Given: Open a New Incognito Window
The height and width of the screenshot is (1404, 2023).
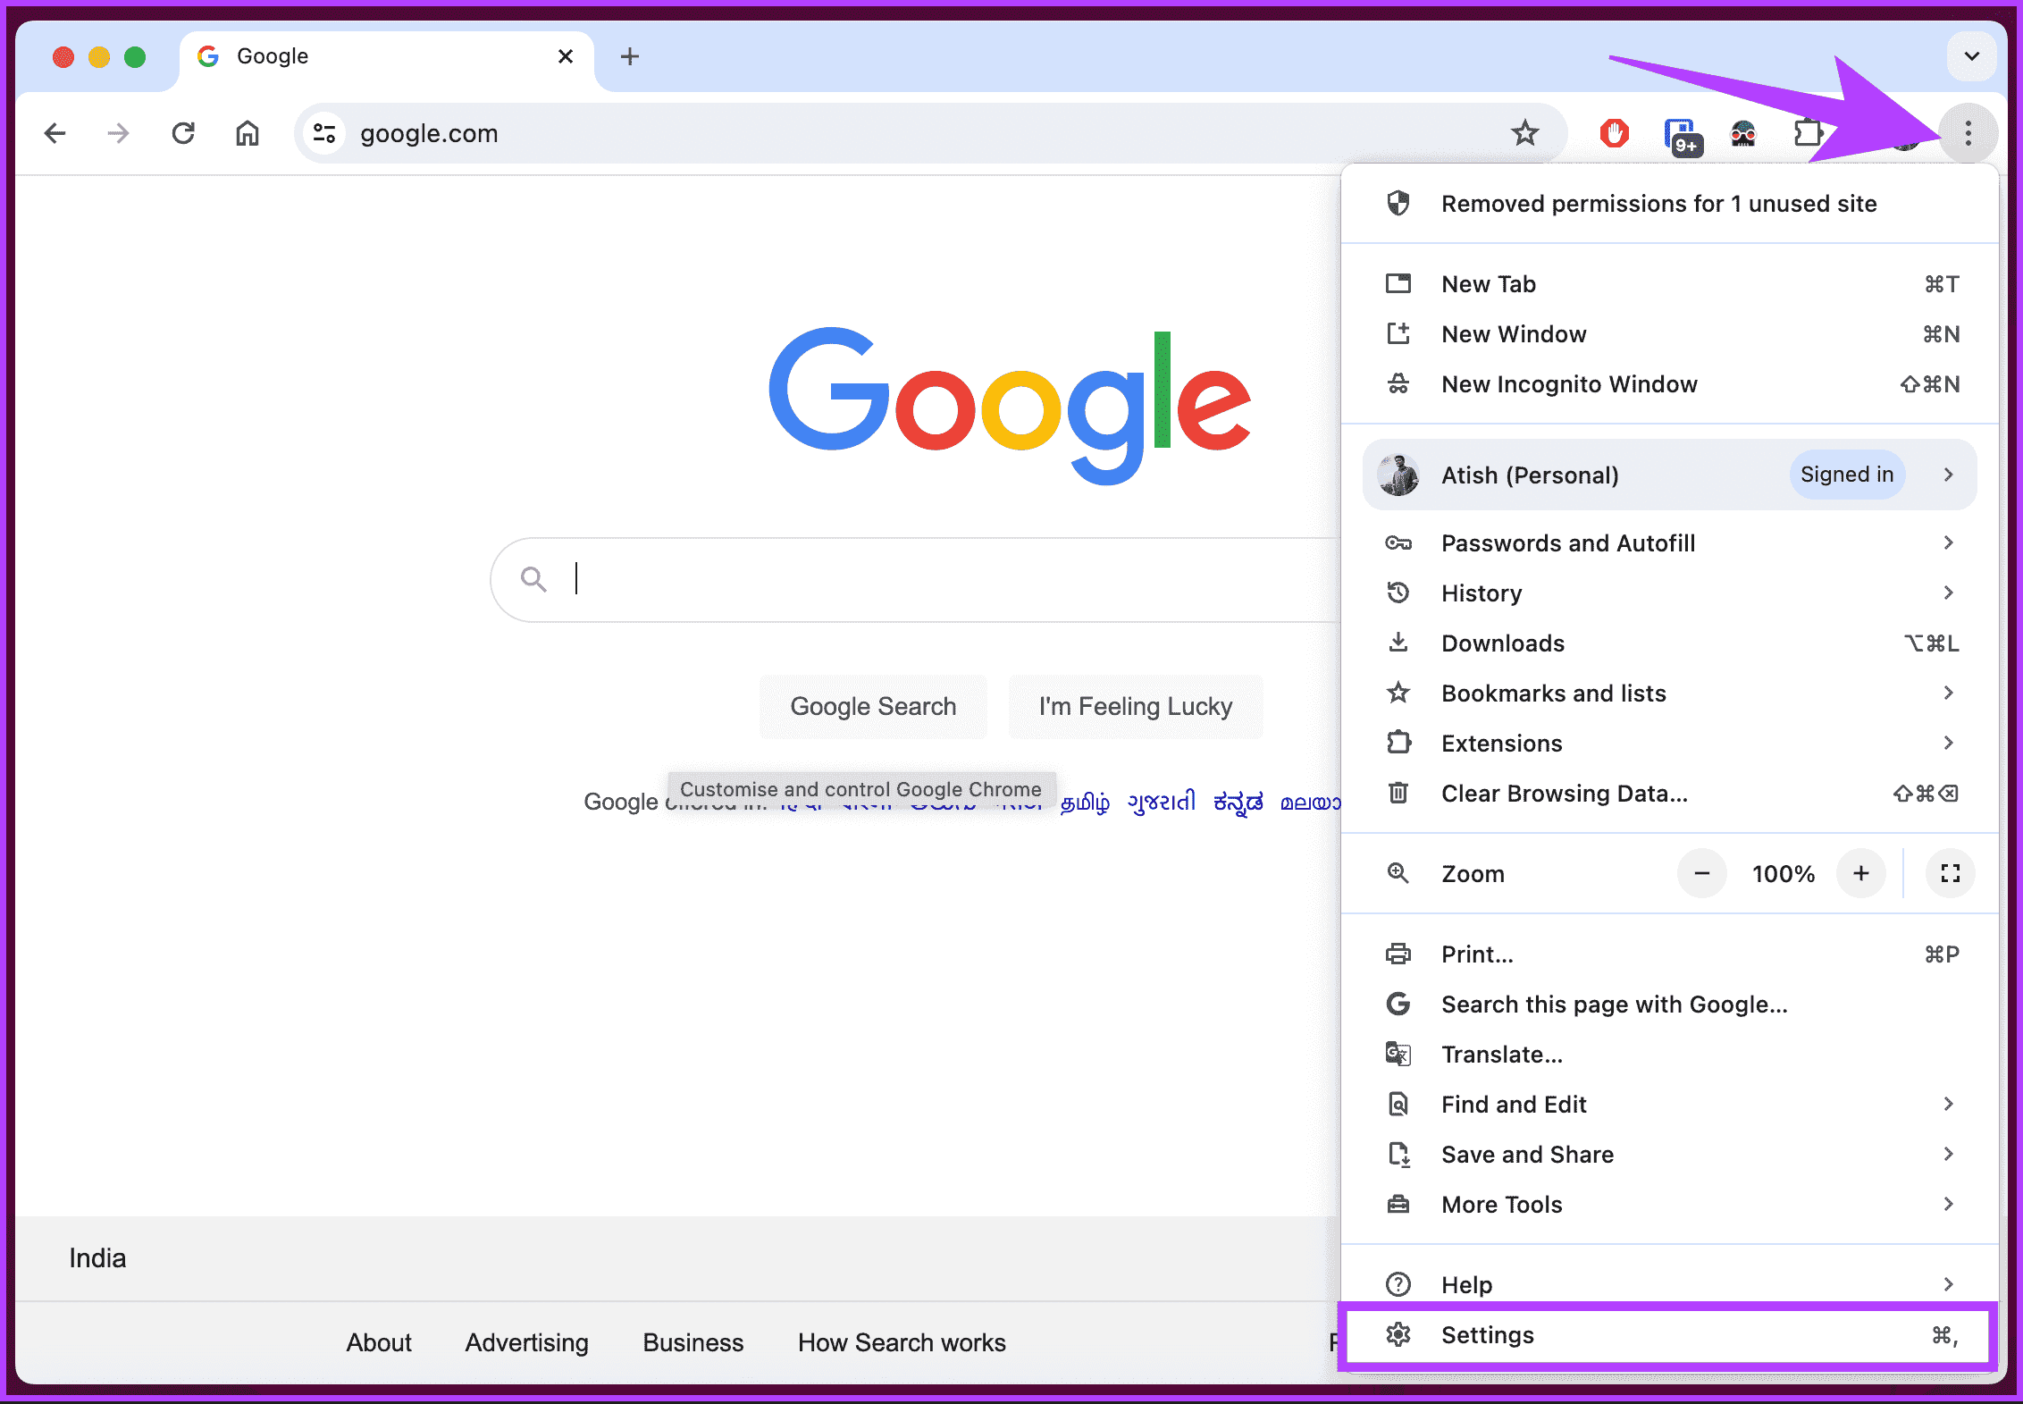Looking at the screenshot, I should tap(1669, 384).
